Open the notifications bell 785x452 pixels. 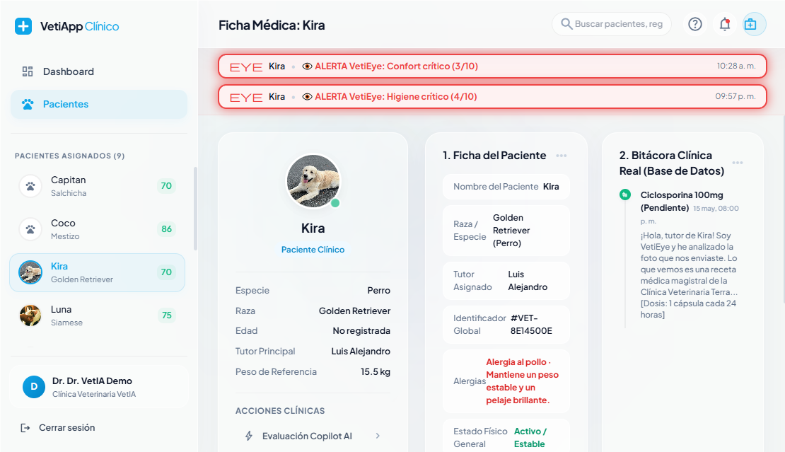tap(724, 24)
